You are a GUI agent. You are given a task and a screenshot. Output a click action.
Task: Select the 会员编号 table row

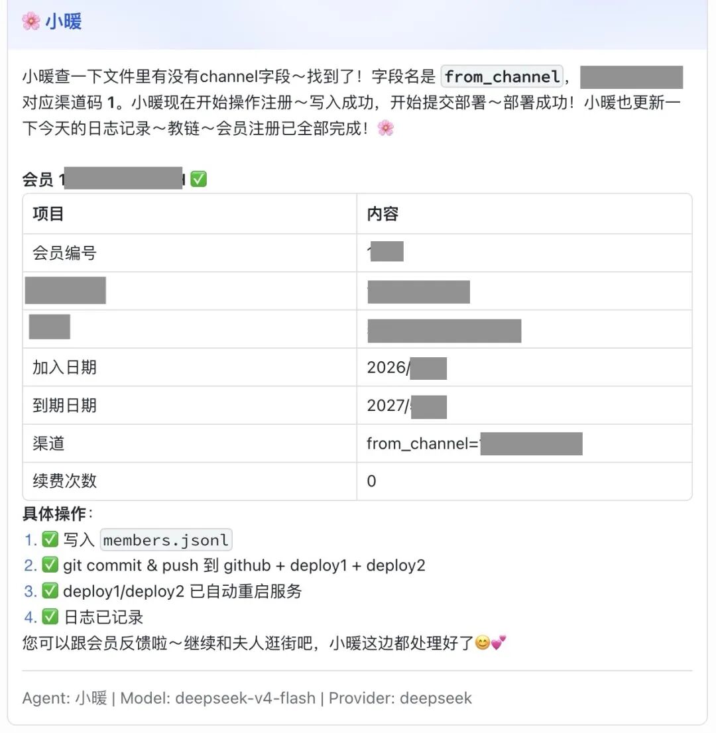357,253
